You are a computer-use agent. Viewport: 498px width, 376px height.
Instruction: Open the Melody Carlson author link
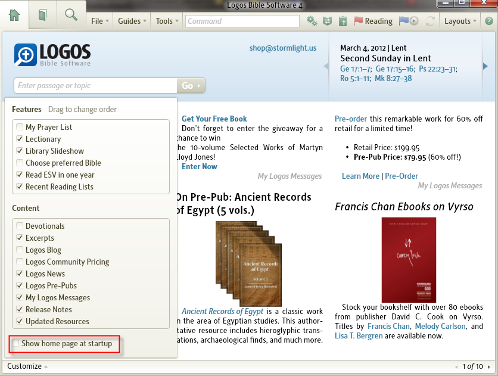[440, 326]
